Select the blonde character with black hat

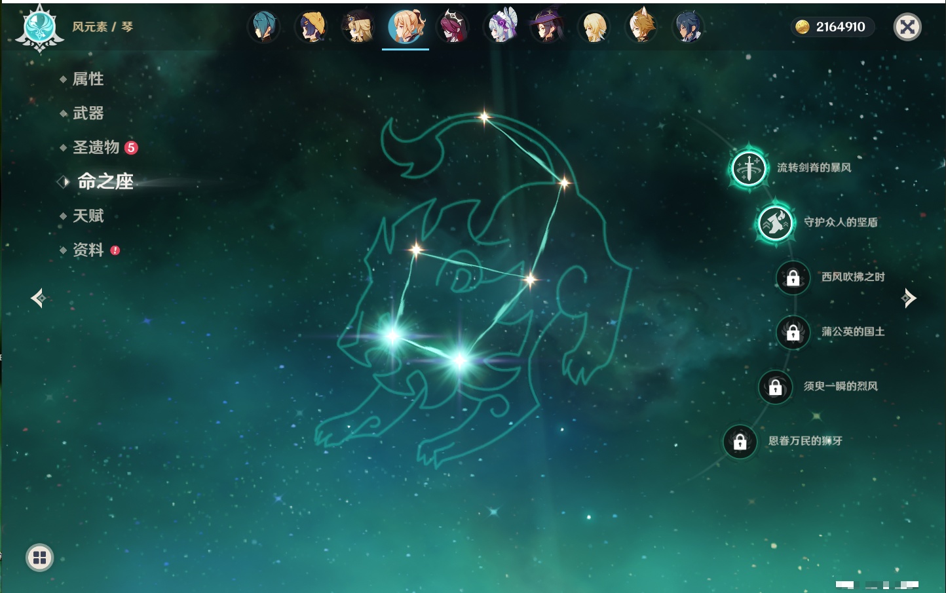click(x=358, y=27)
